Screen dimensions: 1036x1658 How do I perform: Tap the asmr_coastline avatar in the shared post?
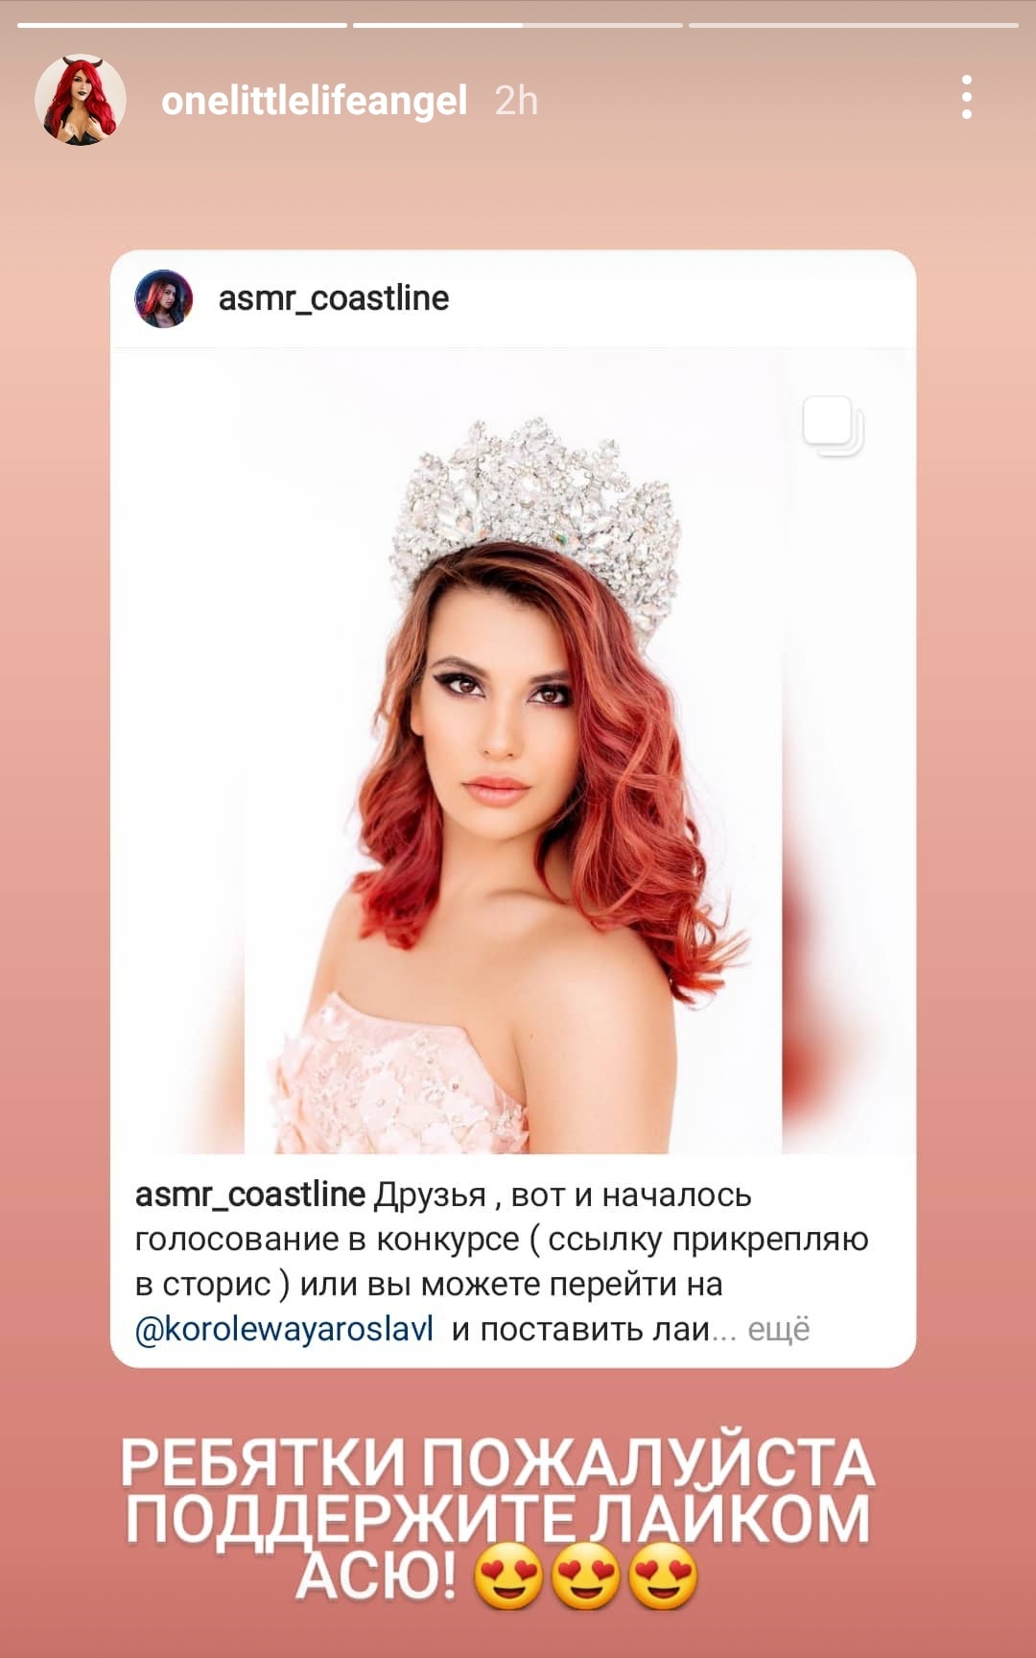164,298
